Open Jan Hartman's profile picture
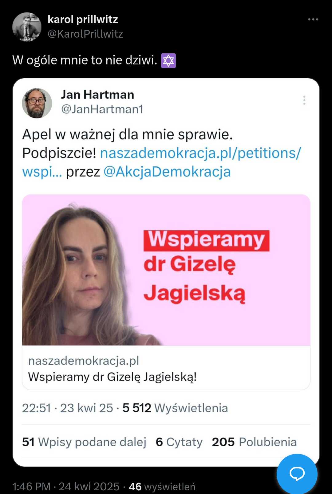The image size is (332, 494). click(37, 103)
